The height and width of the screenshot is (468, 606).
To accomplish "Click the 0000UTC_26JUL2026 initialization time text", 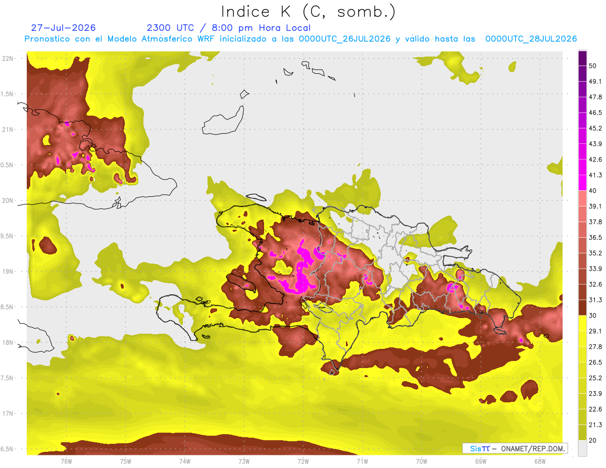I will [345, 39].
